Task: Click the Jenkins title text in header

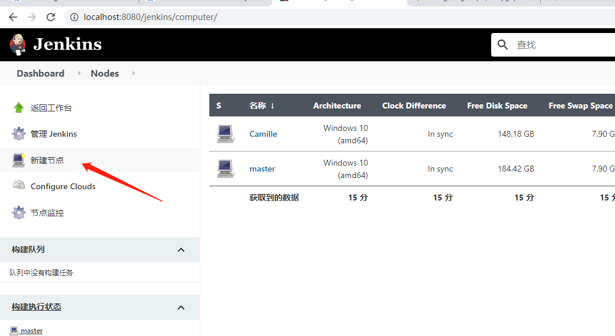Action: 67,44
